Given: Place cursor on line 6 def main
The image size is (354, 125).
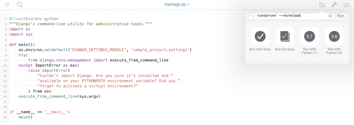Looking at the screenshot, I should point(22,45).
